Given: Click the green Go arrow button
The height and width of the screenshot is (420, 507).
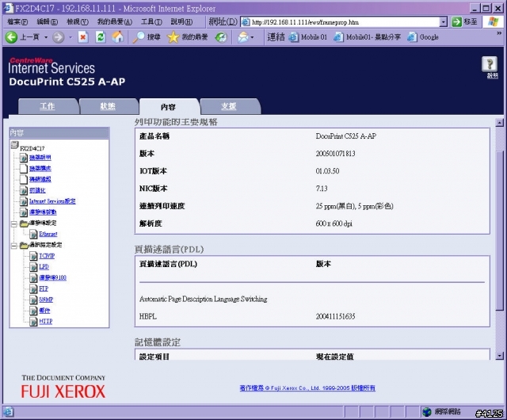Looking at the screenshot, I should coord(456,22).
